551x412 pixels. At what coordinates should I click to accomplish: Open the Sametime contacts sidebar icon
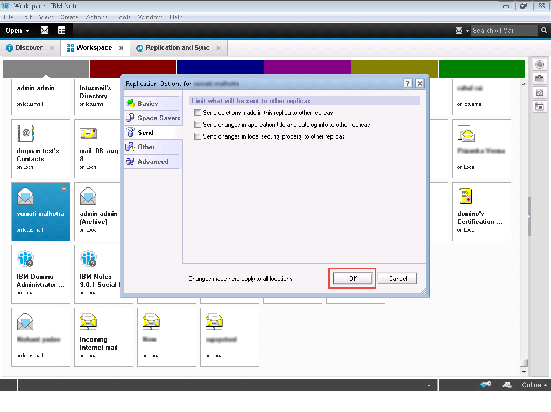tap(540, 64)
